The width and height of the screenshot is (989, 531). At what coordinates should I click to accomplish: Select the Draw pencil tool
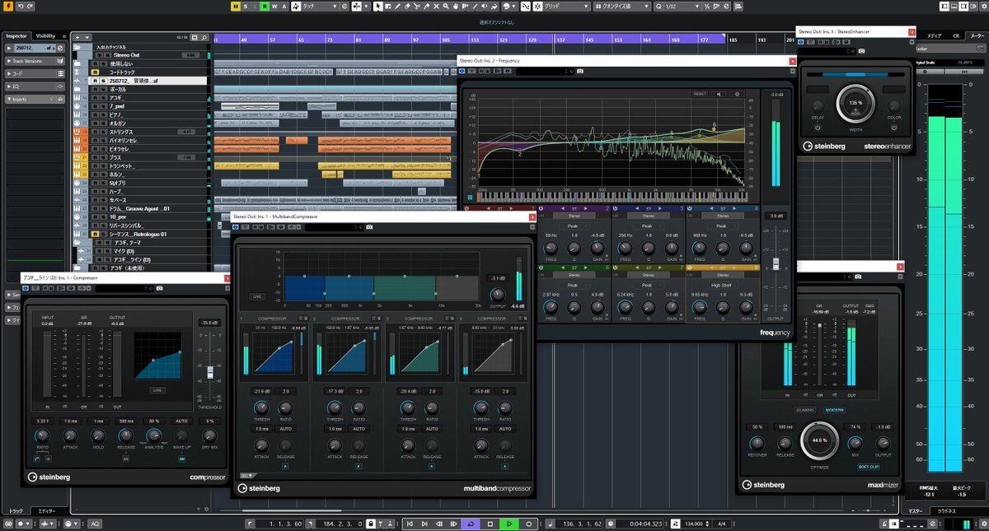tap(397, 6)
